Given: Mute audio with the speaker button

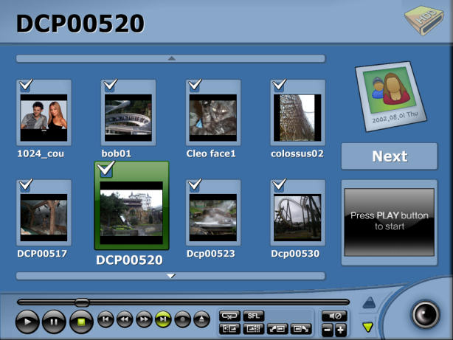Looking at the screenshot, I should [334, 316].
